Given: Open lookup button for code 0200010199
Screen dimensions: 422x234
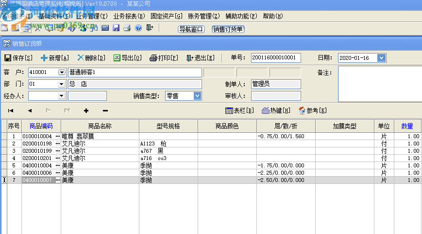Looking at the screenshot, I should click(x=58, y=151).
